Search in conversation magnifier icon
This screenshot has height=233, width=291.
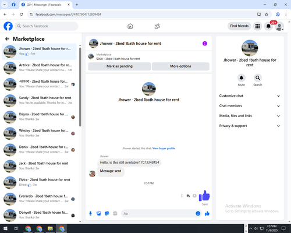tap(258, 78)
